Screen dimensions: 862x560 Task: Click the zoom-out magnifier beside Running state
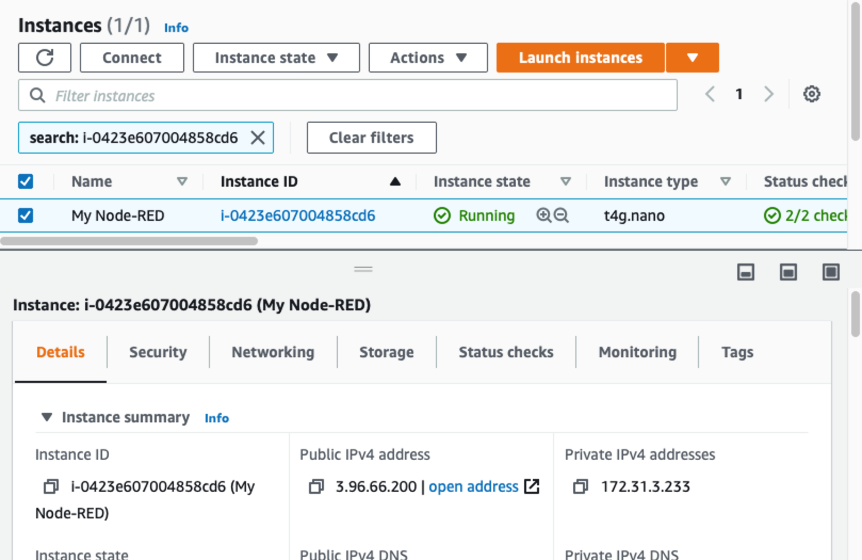tap(561, 215)
